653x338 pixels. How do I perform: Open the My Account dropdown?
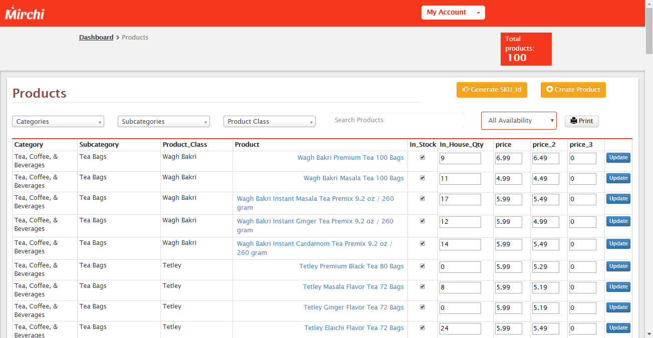coord(453,13)
